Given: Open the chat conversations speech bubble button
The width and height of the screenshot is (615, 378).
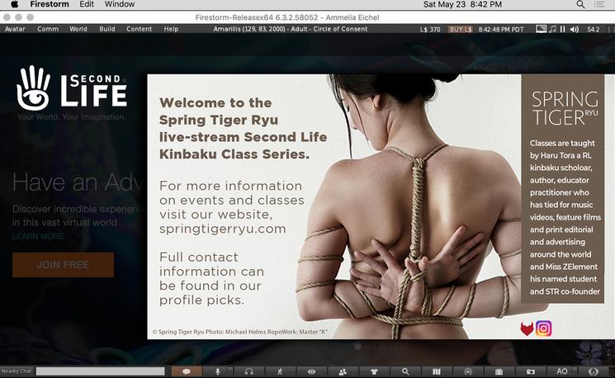Looking at the screenshot, I should coord(187,371).
